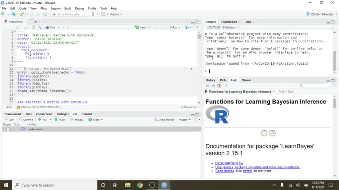Screen dimensions: 339x190
Task: Run the setup chunk with green play arrow
Action: coord(191,69)
